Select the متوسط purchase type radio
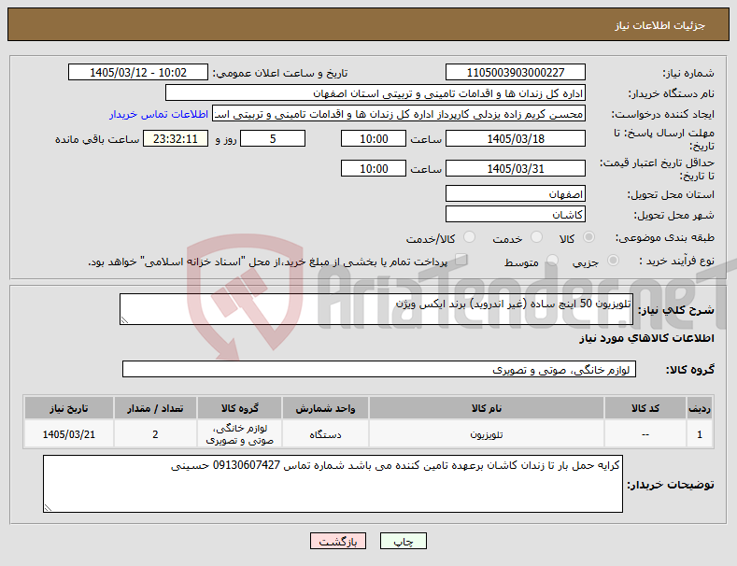Screen dimensions: 737x566 (x=552, y=261)
